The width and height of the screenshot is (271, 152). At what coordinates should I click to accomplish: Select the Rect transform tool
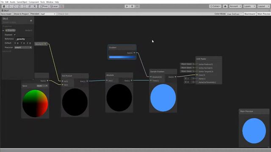pos(25,6)
